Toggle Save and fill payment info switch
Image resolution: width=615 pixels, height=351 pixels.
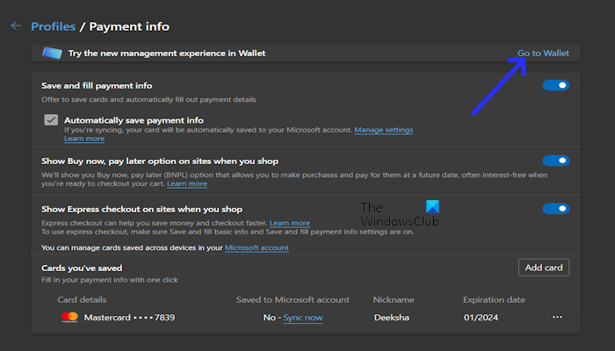tap(555, 85)
